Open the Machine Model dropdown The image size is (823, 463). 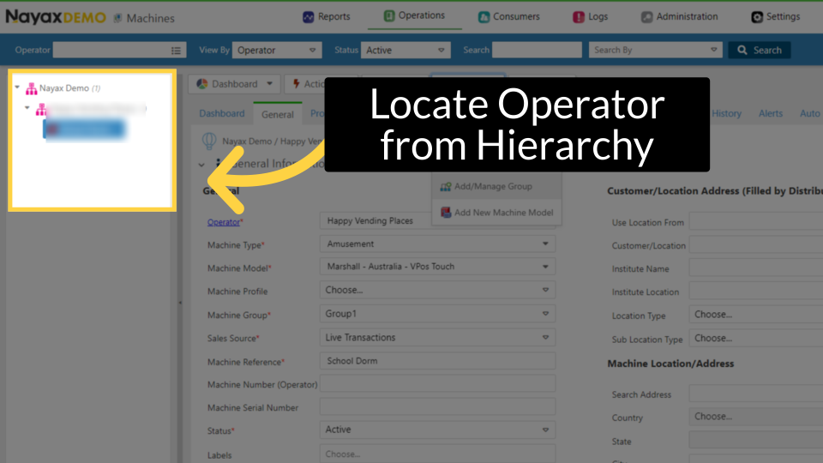(x=437, y=267)
